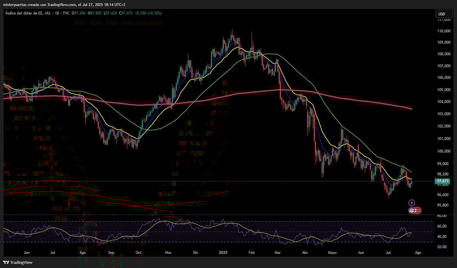Viewport: 457px width, 268px height.
Task: Click the Oct label on the time axis
Action: click(x=138, y=253)
